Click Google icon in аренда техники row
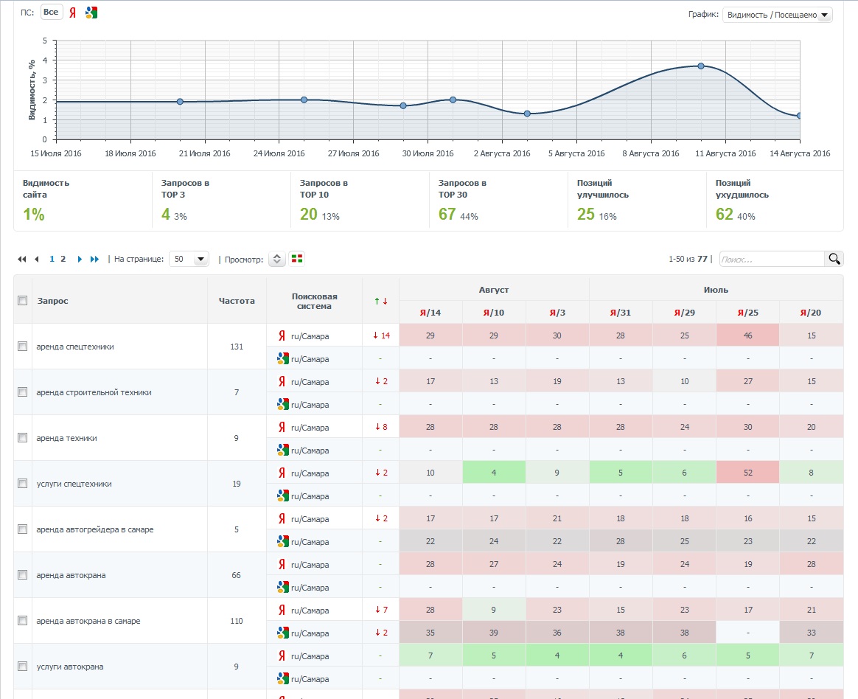 [282, 450]
